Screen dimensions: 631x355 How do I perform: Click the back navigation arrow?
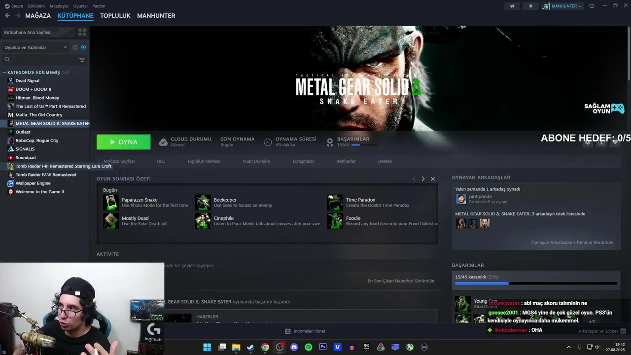click(x=7, y=16)
